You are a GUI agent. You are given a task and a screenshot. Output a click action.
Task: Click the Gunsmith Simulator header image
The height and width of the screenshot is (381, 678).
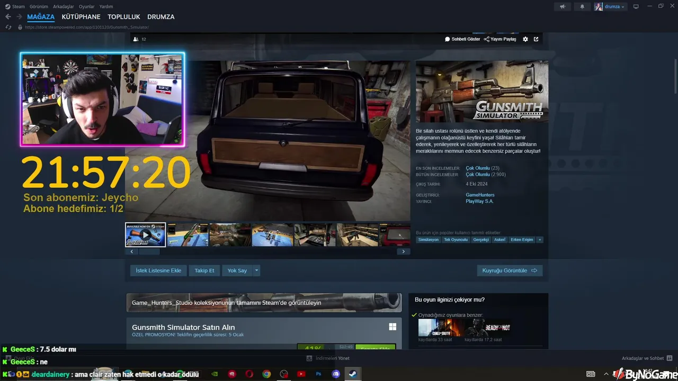[482, 92]
